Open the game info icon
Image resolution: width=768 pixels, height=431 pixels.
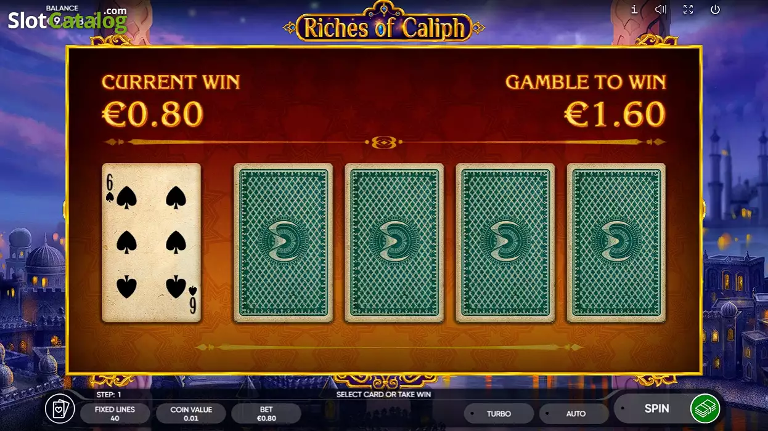click(x=634, y=9)
